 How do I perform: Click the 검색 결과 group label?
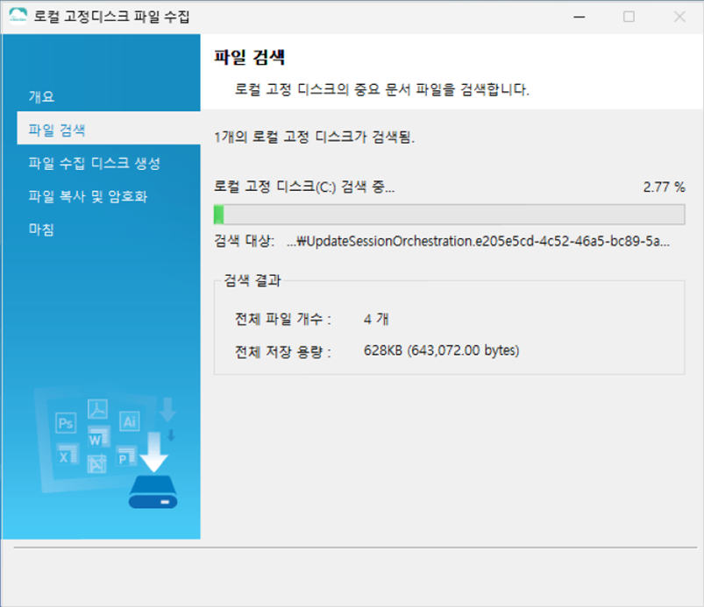coord(252,280)
